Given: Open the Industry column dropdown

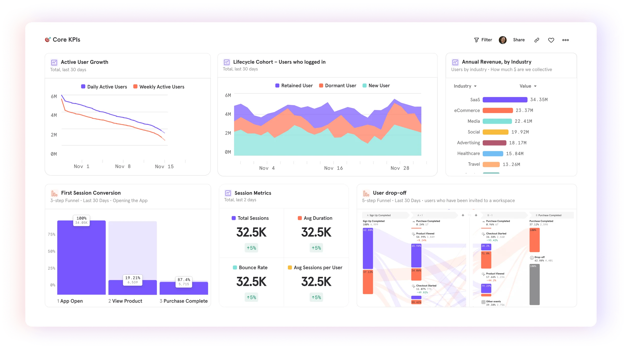Looking at the screenshot, I should 465,86.
